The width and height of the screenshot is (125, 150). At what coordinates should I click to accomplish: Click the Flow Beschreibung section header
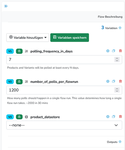(110, 17)
